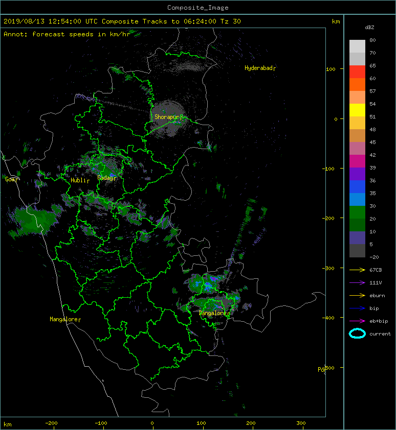
Task: Select the Mangalore city label
Action: click(x=65, y=319)
